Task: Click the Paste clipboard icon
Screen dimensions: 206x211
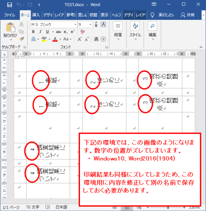Action: coord(10,28)
